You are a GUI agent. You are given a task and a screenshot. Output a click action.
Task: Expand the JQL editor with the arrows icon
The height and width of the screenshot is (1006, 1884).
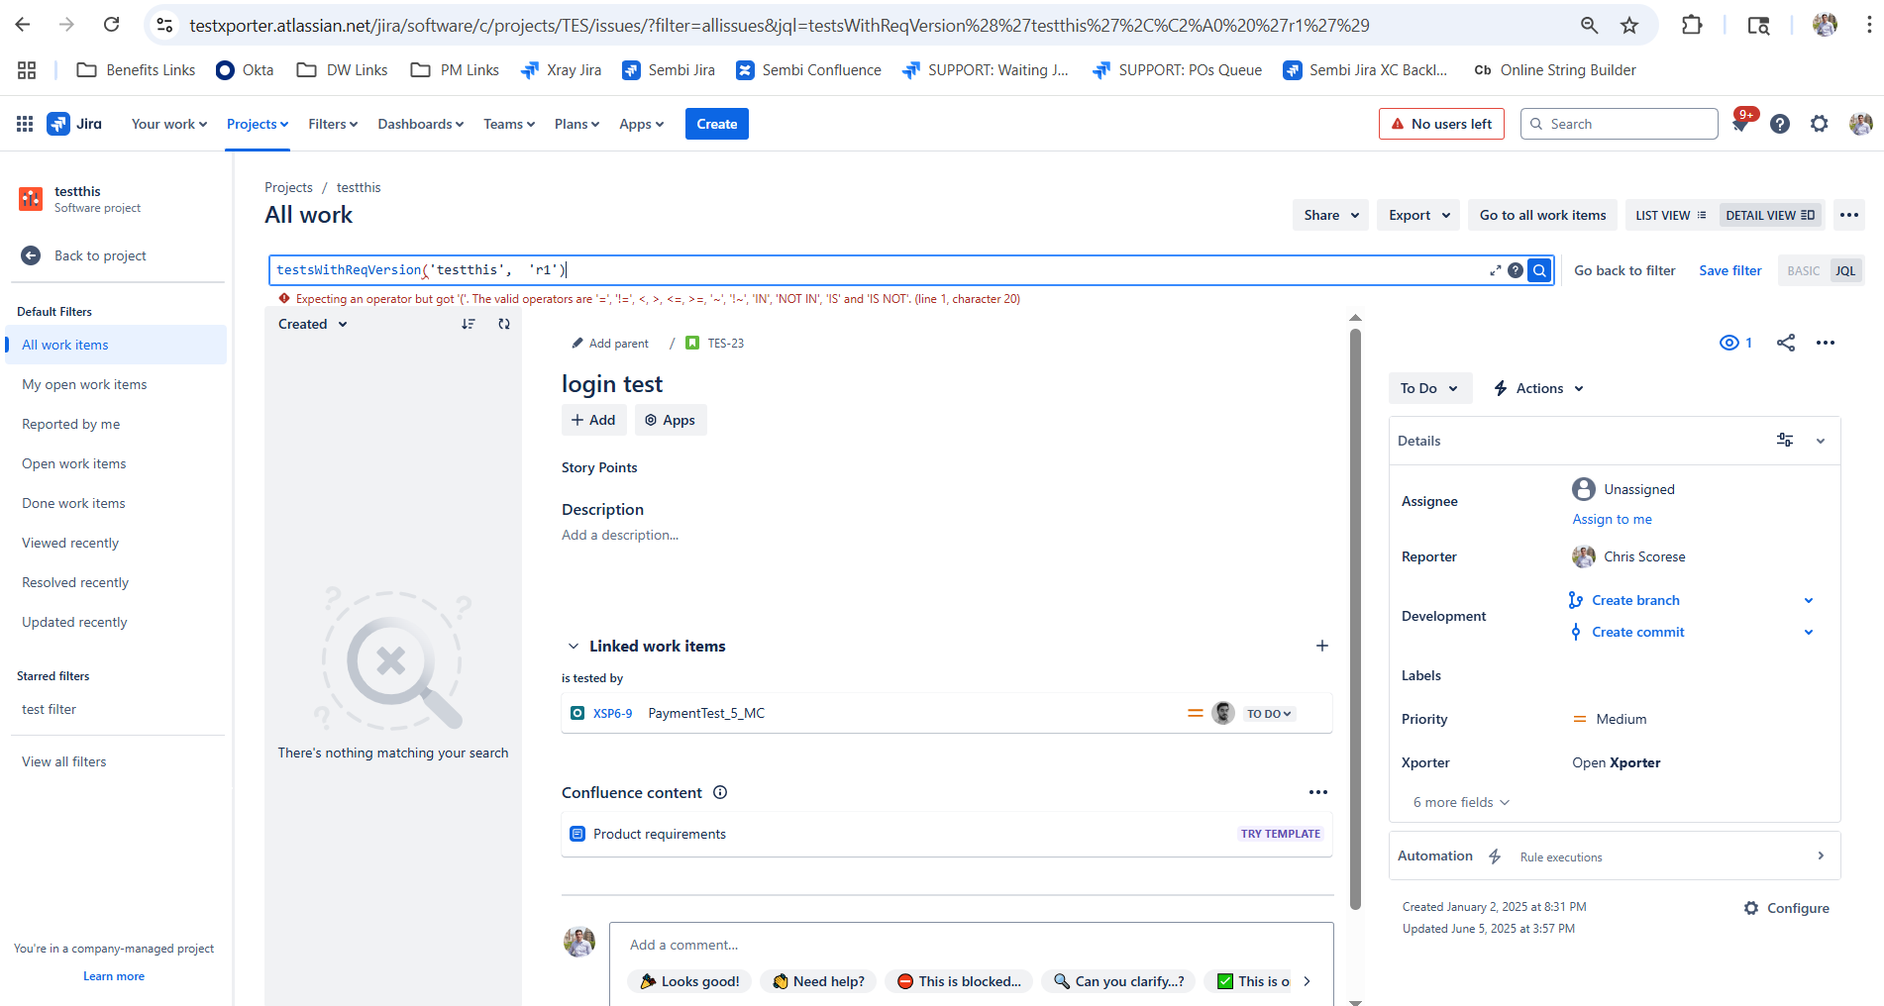1495,270
